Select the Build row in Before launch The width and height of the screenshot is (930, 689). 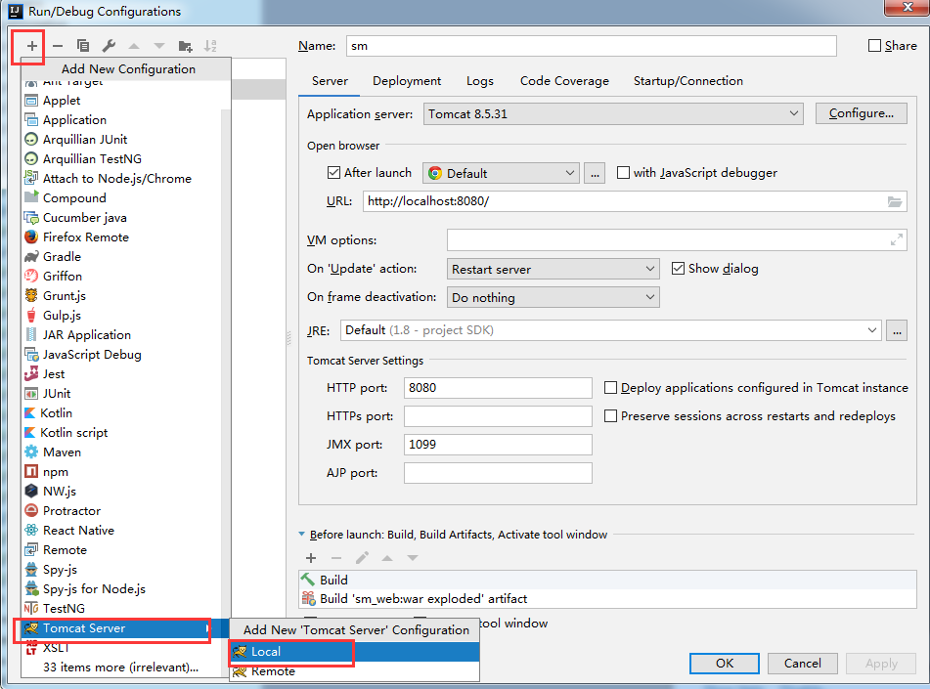point(608,580)
